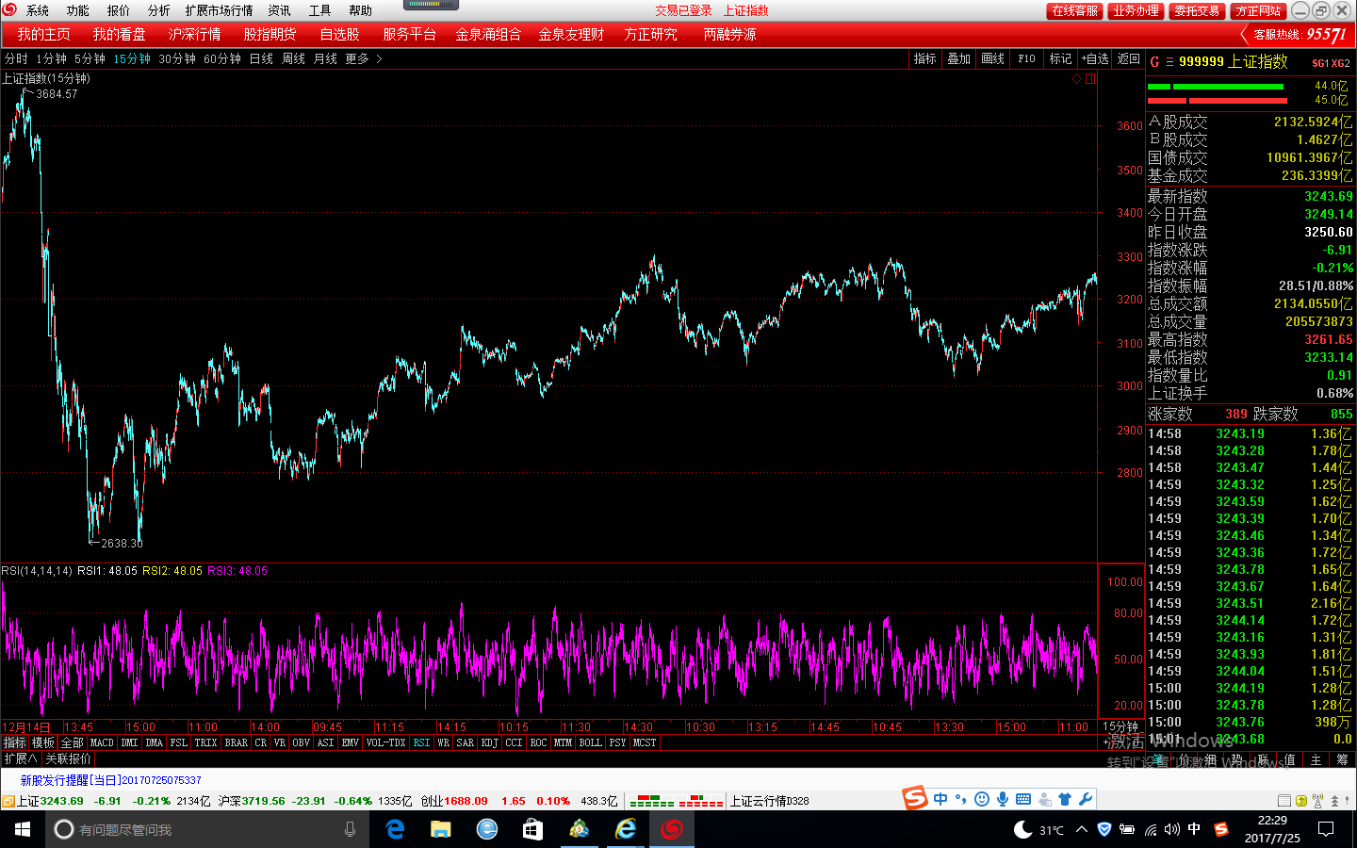Toggle Sogou punctuation mode icon

[x=961, y=799]
